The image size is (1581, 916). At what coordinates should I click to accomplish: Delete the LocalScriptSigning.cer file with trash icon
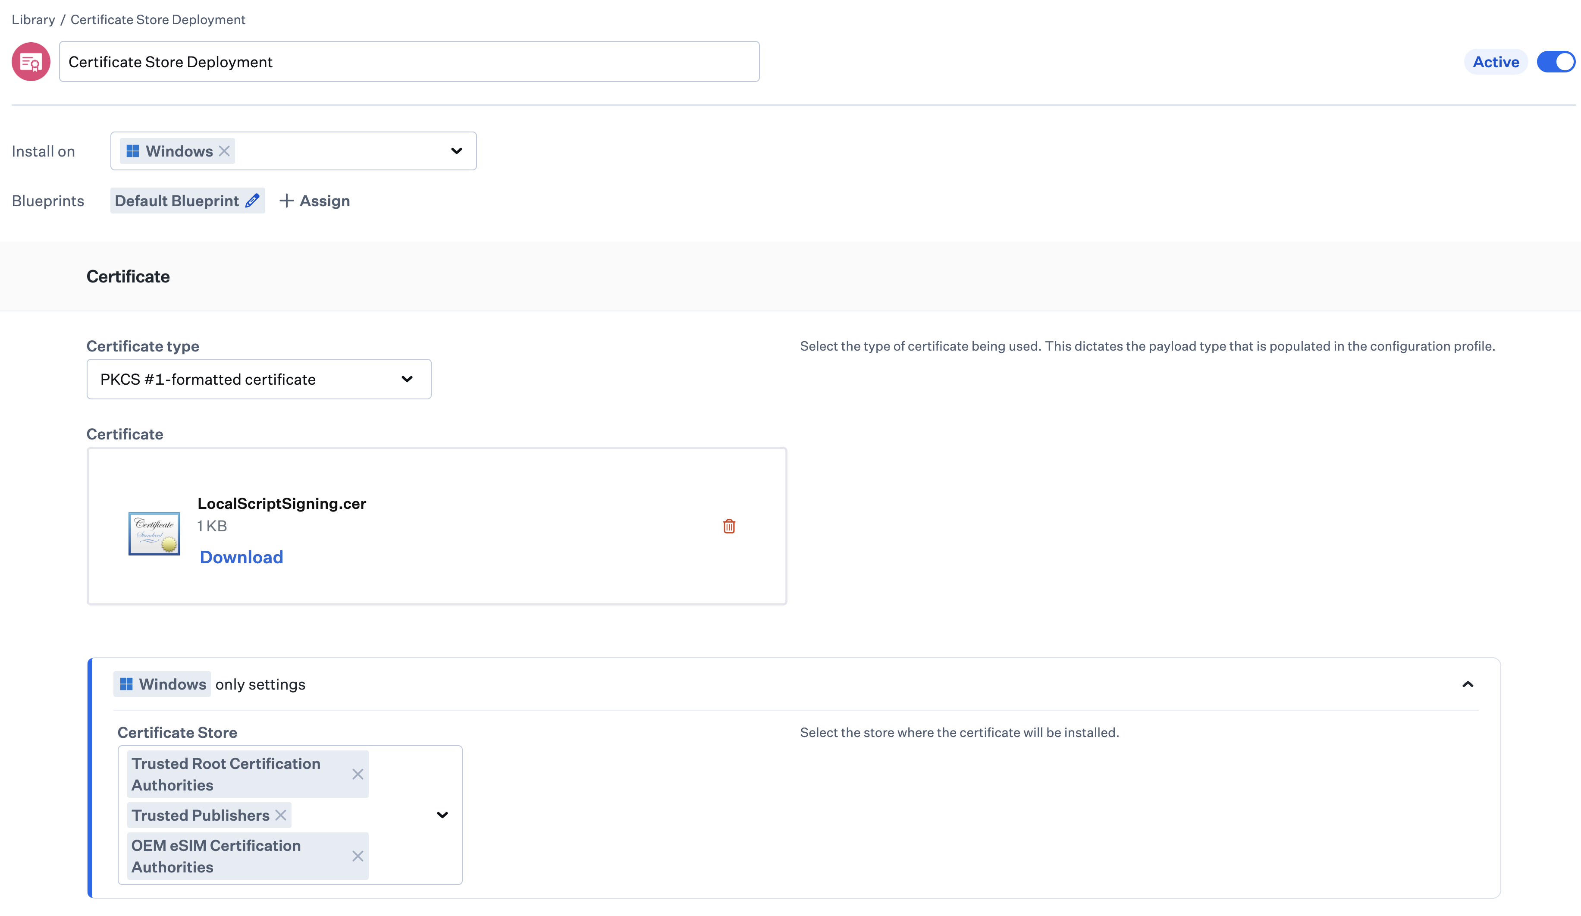[x=728, y=526]
